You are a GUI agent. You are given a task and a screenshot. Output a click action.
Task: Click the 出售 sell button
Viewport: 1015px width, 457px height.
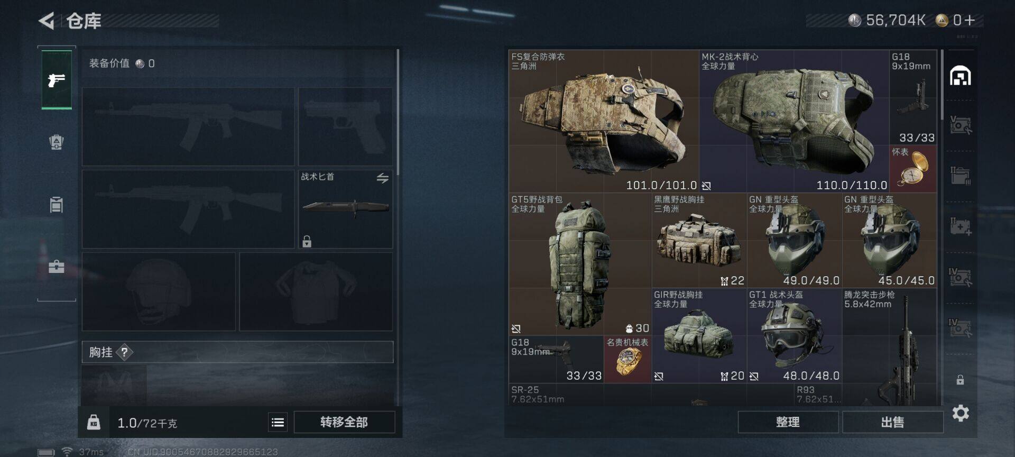pos(892,422)
